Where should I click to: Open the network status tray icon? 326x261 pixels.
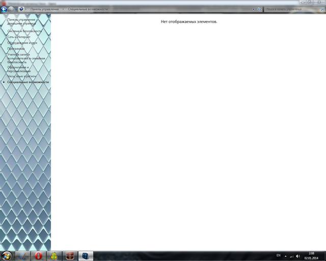click(x=292, y=256)
